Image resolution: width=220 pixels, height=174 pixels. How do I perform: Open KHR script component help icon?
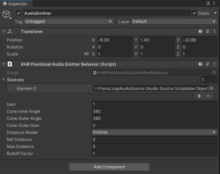pyautogui.click(x=200, y=64)
